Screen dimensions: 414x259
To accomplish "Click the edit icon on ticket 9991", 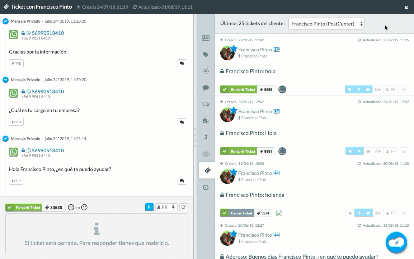I will 404,152.
